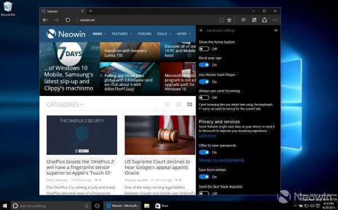Switch to the Neowin Edge taskbar button
This screenshot has width=338, height=210.
(122, 206)
